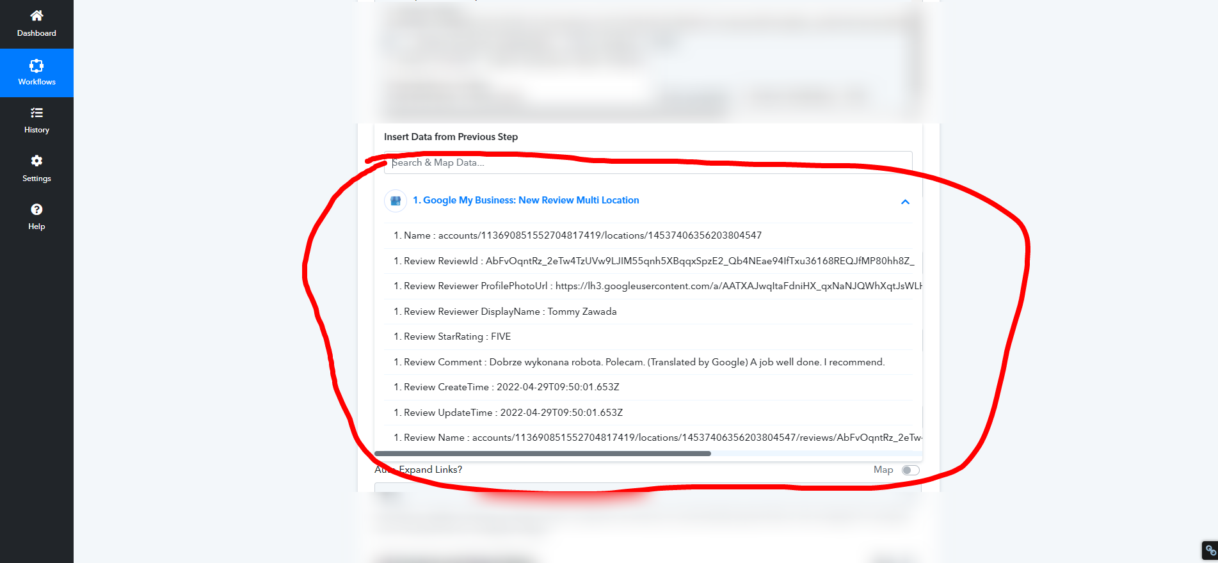Click the Help label in sidebar
Screen dimensions: 1218x563
point(36,226)
